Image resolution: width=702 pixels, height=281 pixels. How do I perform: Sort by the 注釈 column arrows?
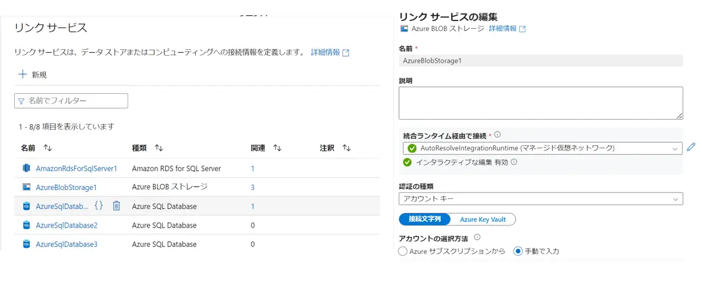346,148
